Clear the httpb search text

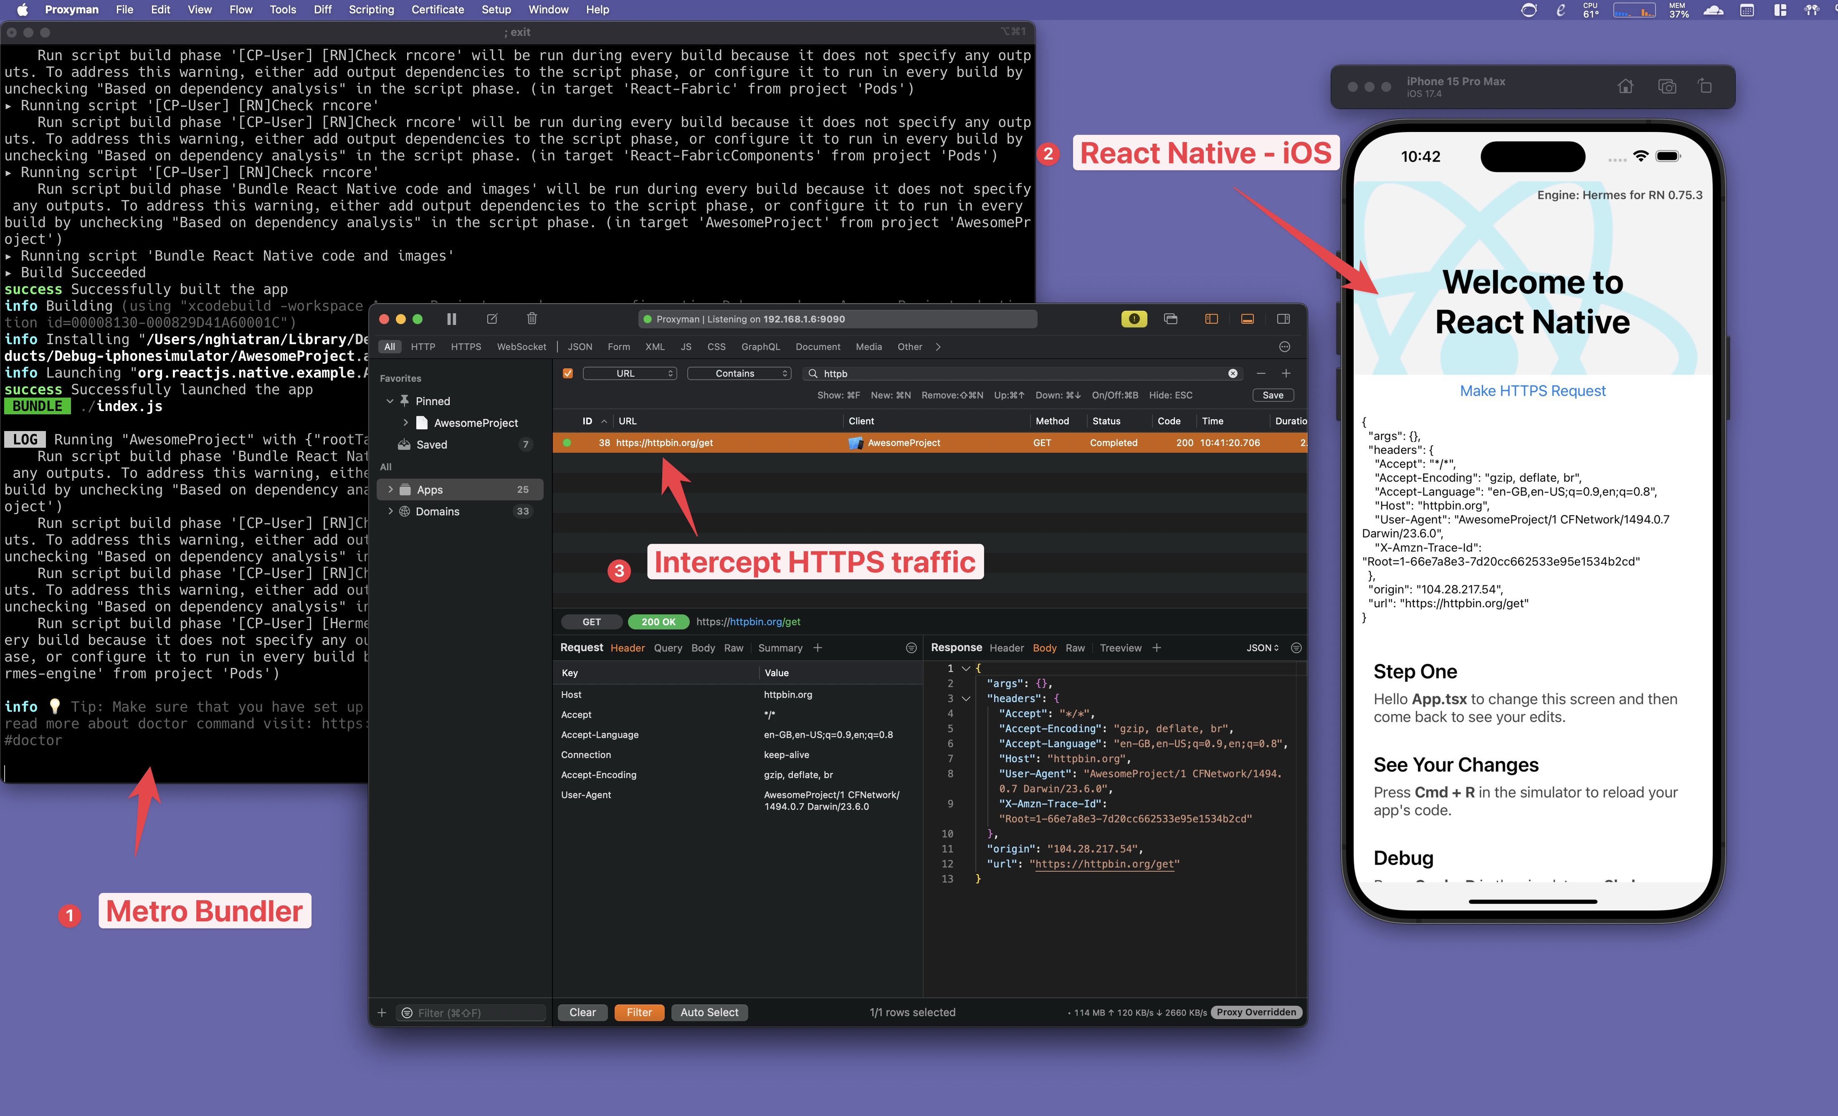pos(1233,374)
